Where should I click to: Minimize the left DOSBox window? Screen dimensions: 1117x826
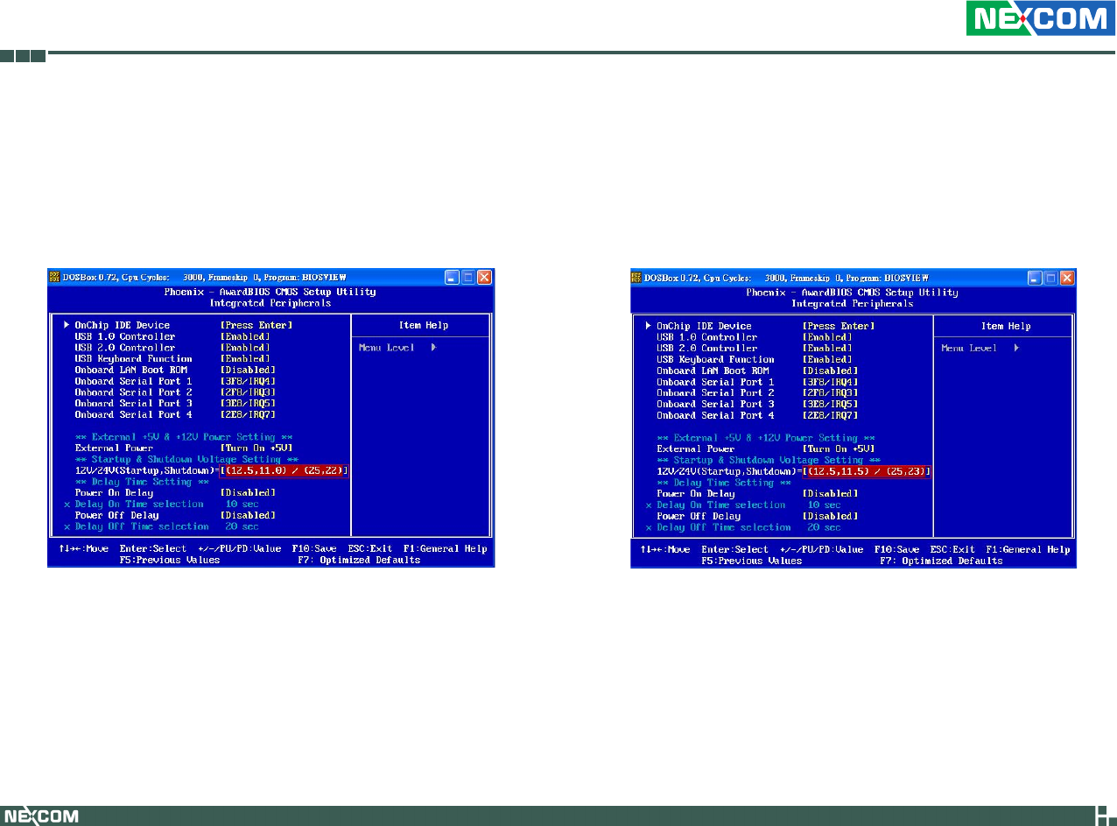click(x=452, y=277)
